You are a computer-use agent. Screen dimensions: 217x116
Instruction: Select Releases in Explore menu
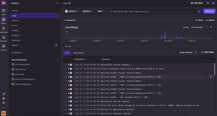pos(35,40)
